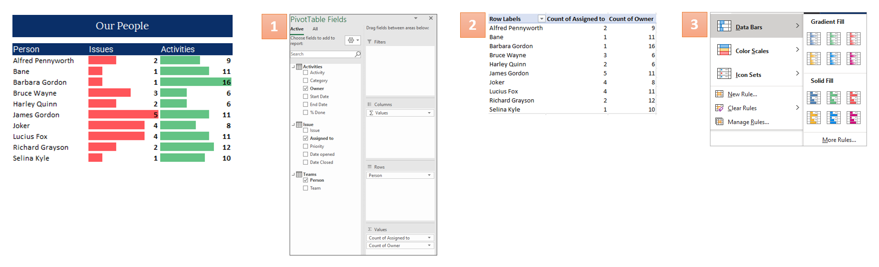
Task: Select green gradient fill data bar
Action: point(834,39)
